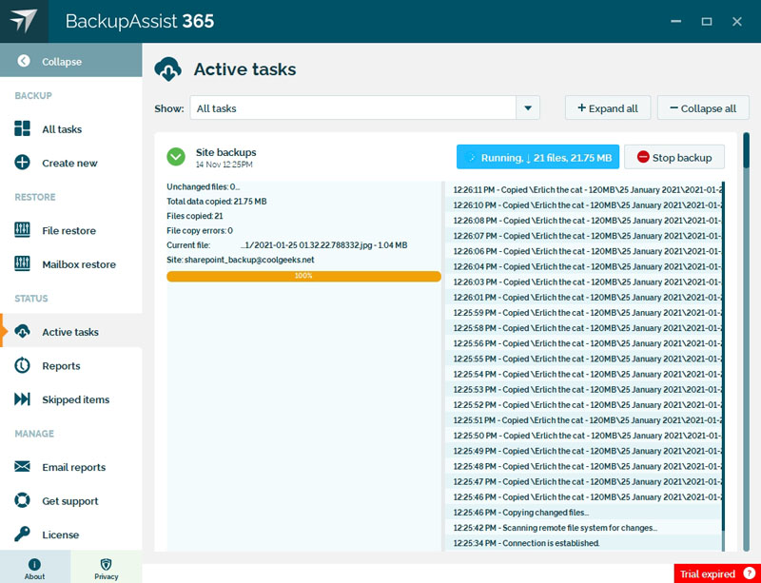This screenshot has height=583, width=761.
Task: Click the Expand all button
Action: (x=608, y=107)
